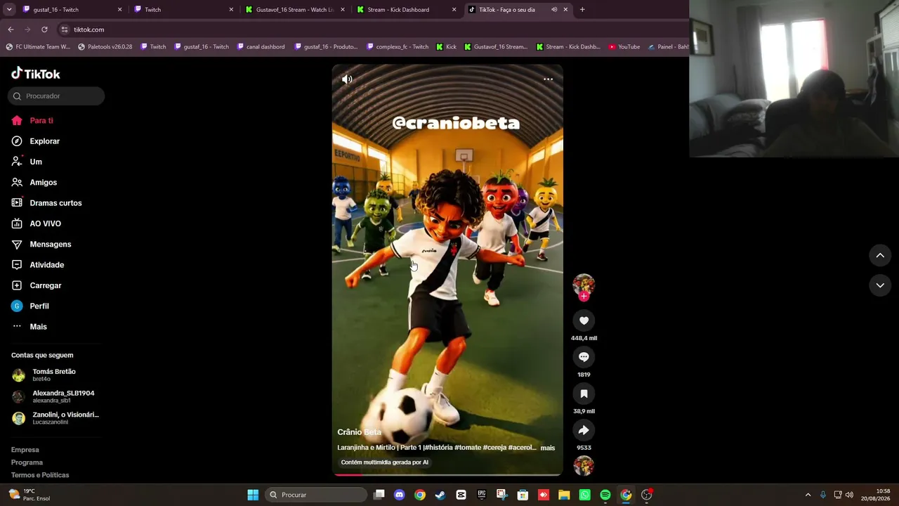
Task: Expand the Programa footer section
Action: pos(27,462)
